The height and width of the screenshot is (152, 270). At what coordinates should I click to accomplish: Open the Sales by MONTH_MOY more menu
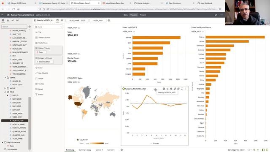point(186,89)
